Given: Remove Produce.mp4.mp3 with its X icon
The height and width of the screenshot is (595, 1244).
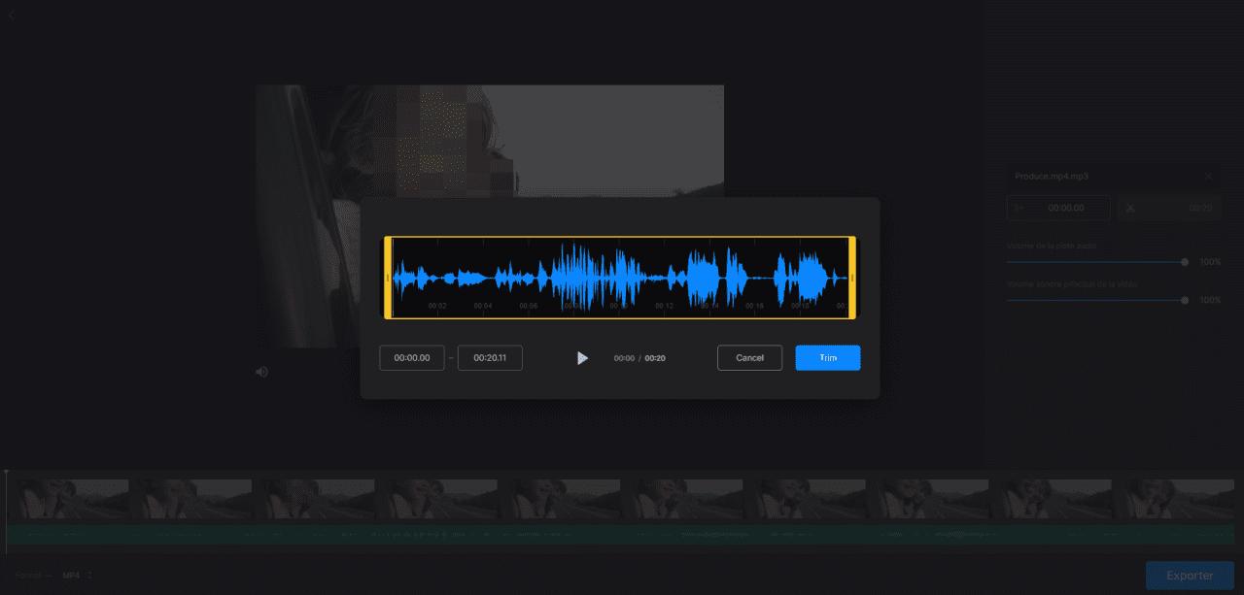Looking at the screenshot, I should 1208,176.
